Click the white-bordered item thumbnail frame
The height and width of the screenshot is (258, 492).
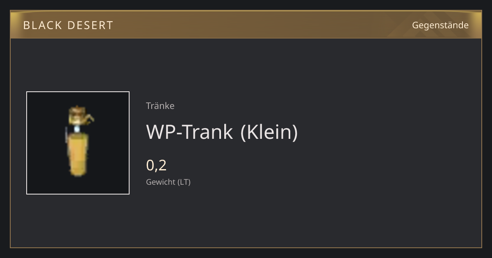click(x=78, y=143)
